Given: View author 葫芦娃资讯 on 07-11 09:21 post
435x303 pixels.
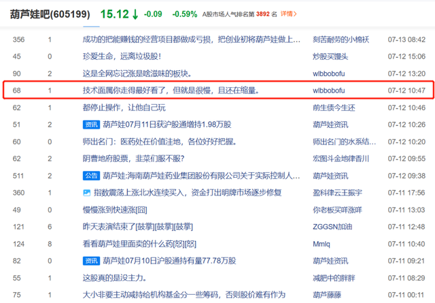Looking at the screenshot, I should (330, 261).
